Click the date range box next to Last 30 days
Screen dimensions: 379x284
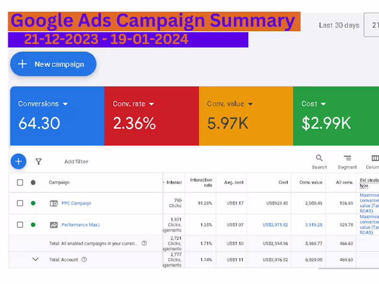pos(371,25)
